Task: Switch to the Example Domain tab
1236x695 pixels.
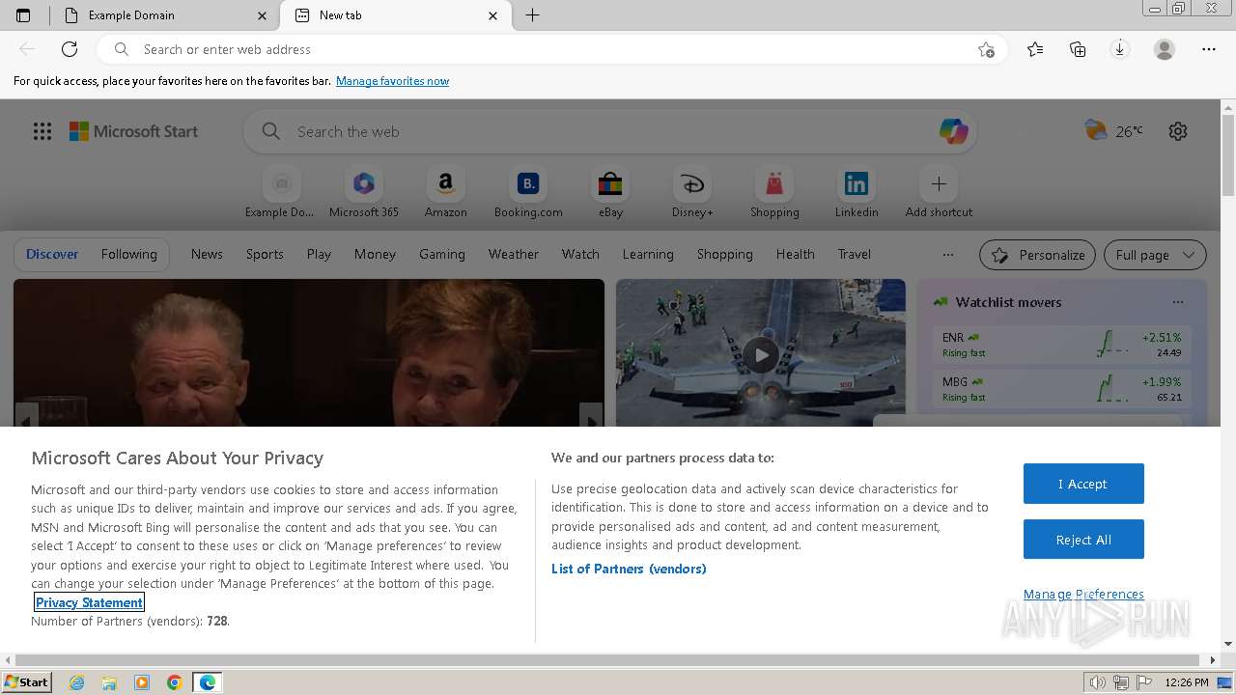Action: coord(164,15)
